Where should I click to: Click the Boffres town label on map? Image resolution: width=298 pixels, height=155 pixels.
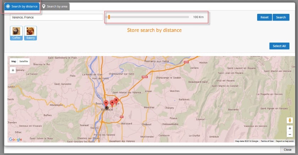pyautogui.click(x=48, y=115)
